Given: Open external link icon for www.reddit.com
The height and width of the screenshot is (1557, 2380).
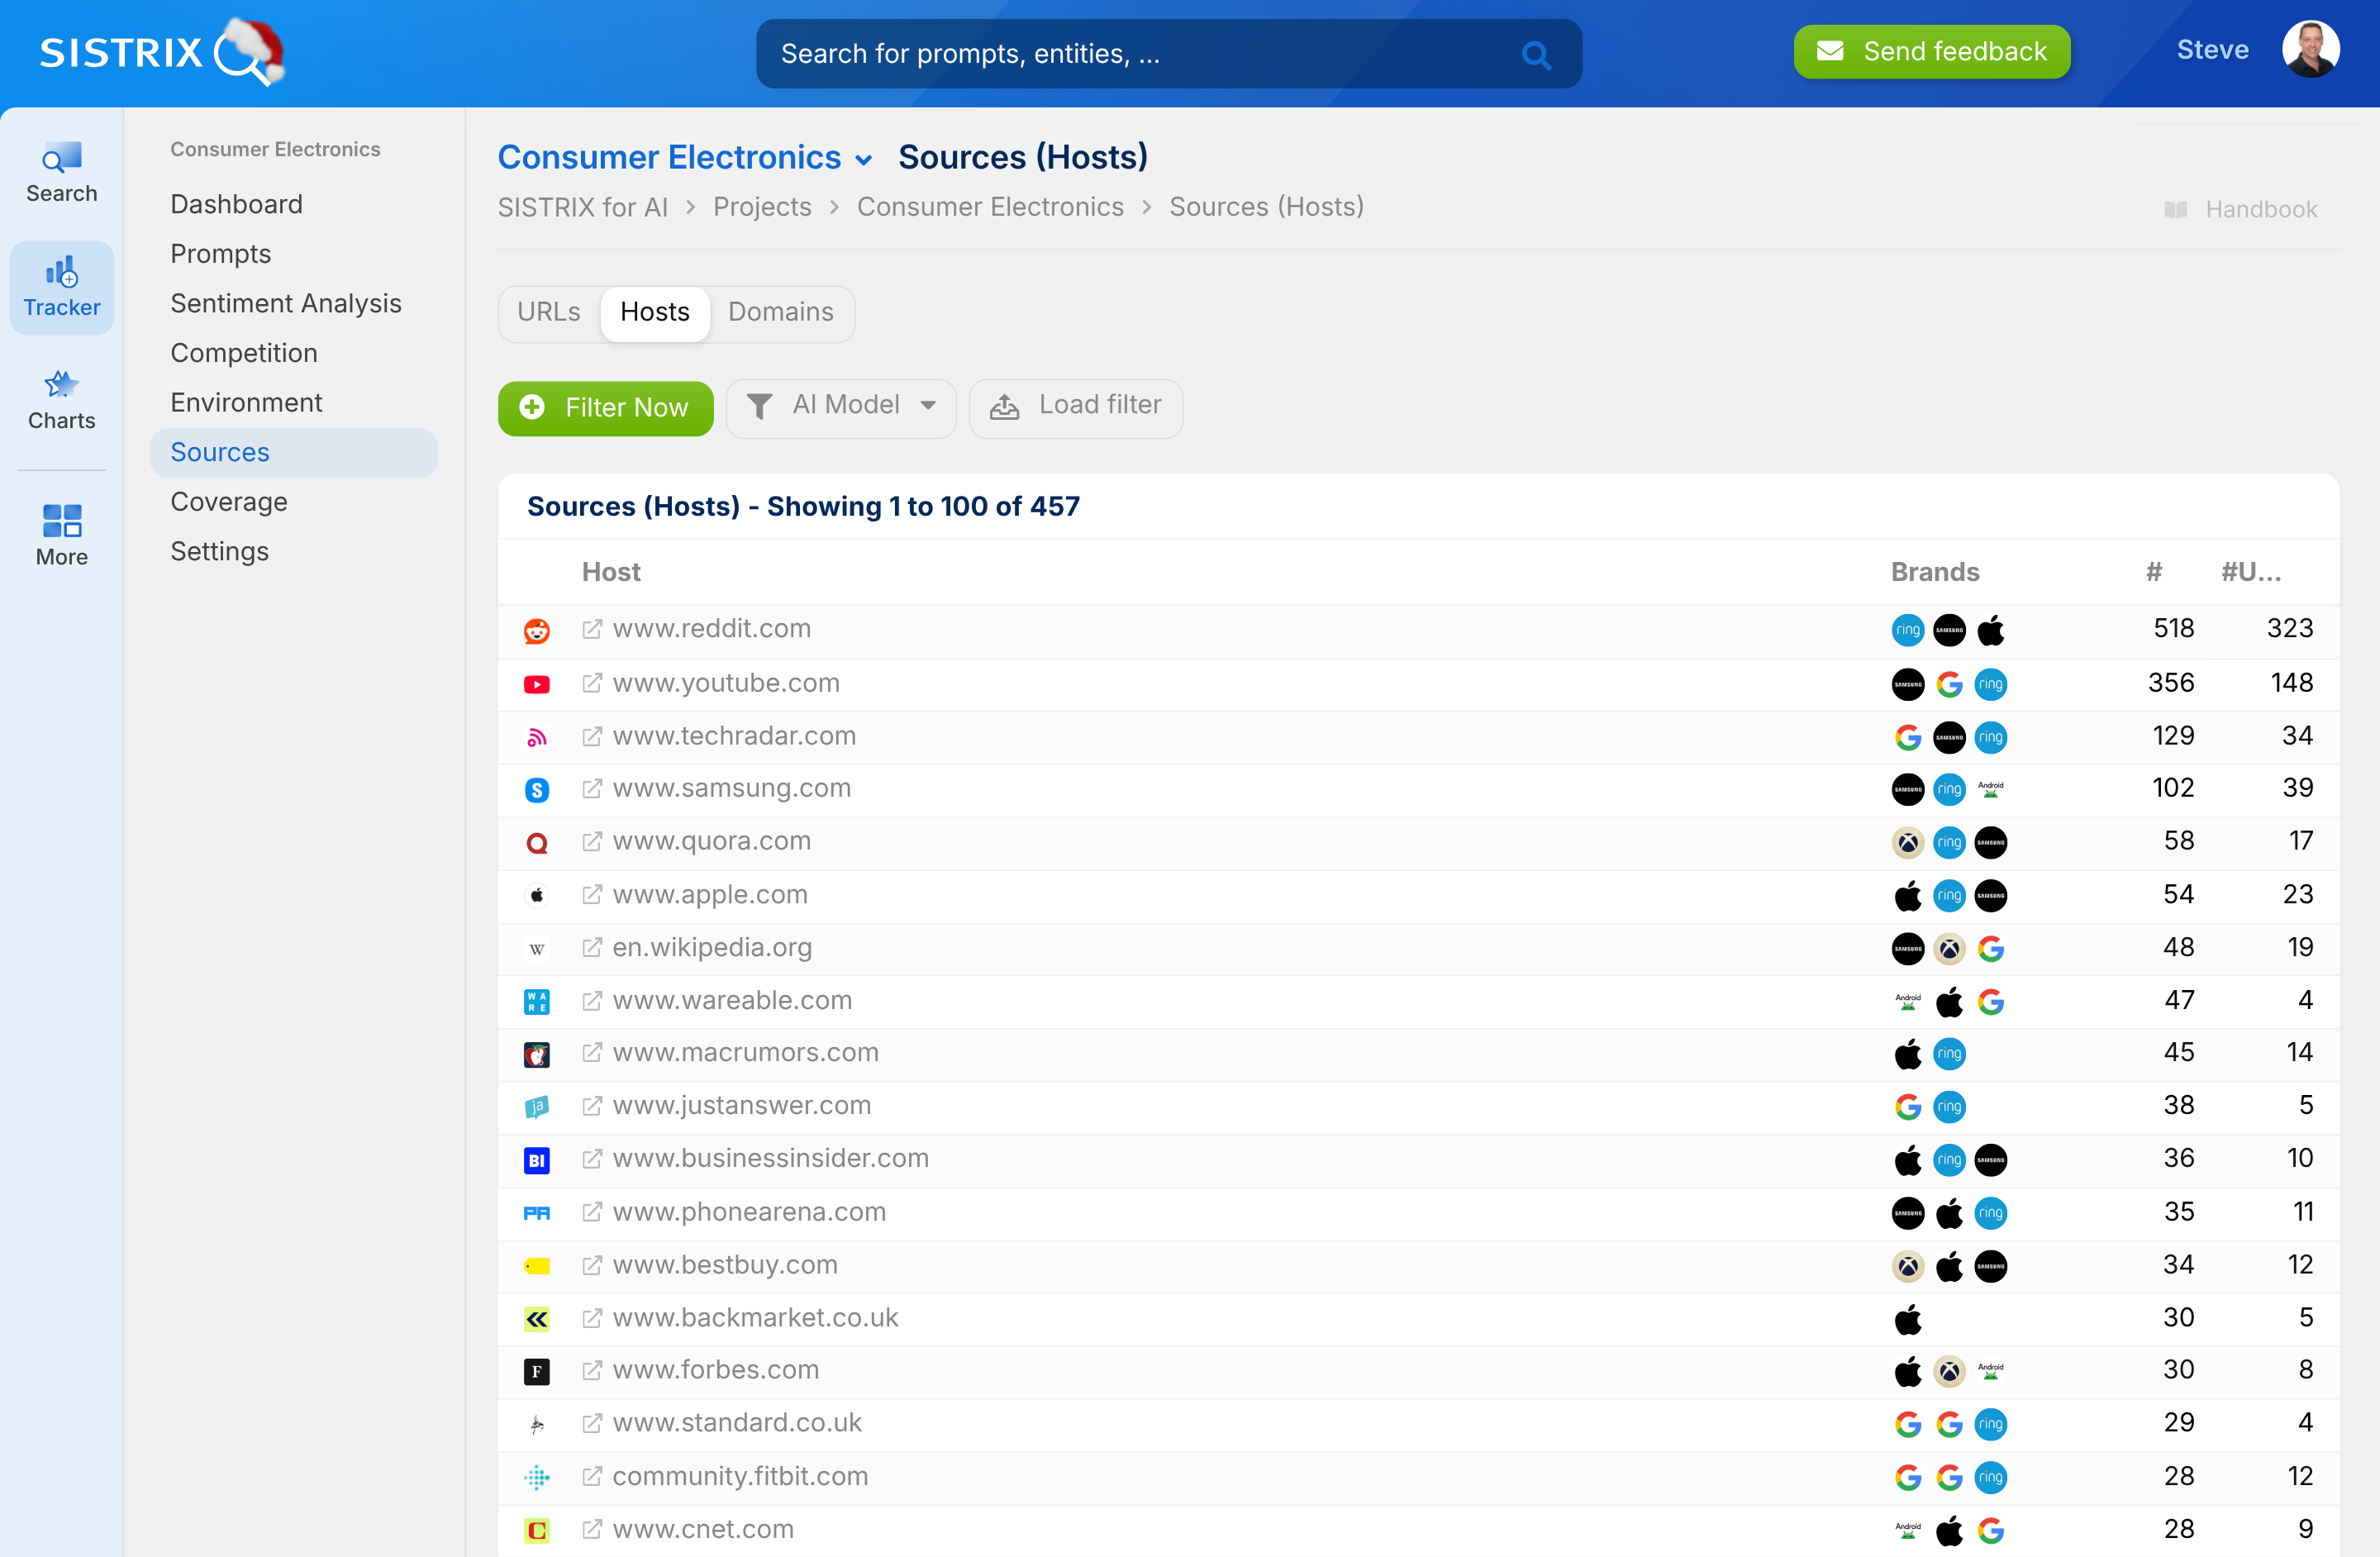Looking at the screenshot, I should click(592, 629).
